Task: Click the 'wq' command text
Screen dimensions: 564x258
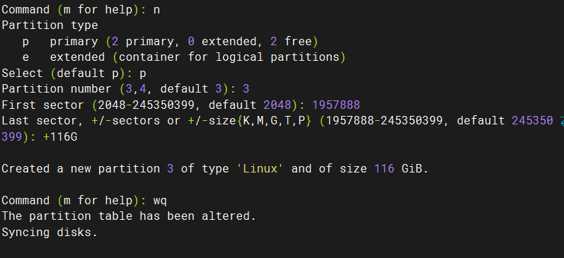Action: (160, 201)
